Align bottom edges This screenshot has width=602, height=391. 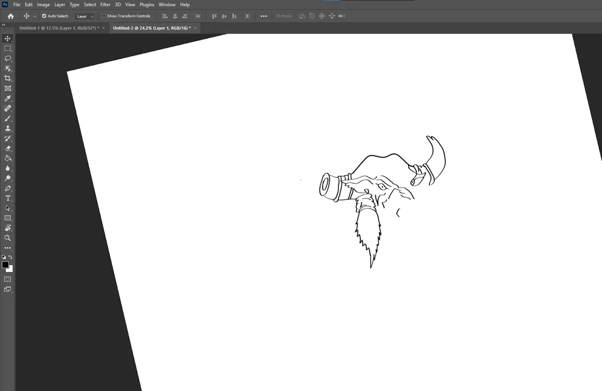pos(234,16)
